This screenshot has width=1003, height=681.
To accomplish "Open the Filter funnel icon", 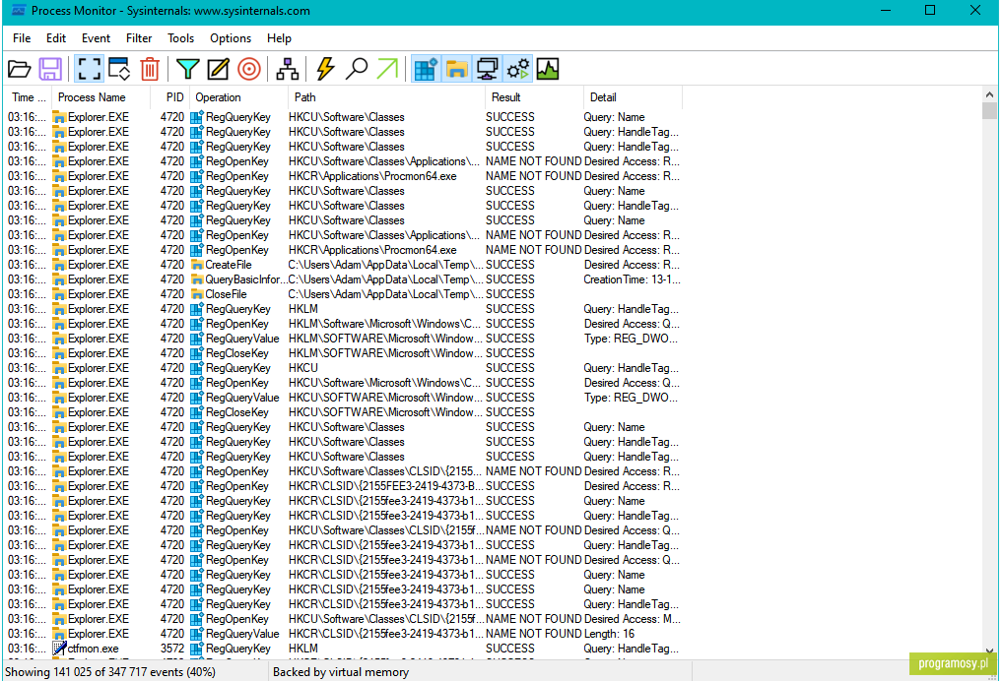I will [187, 69].
